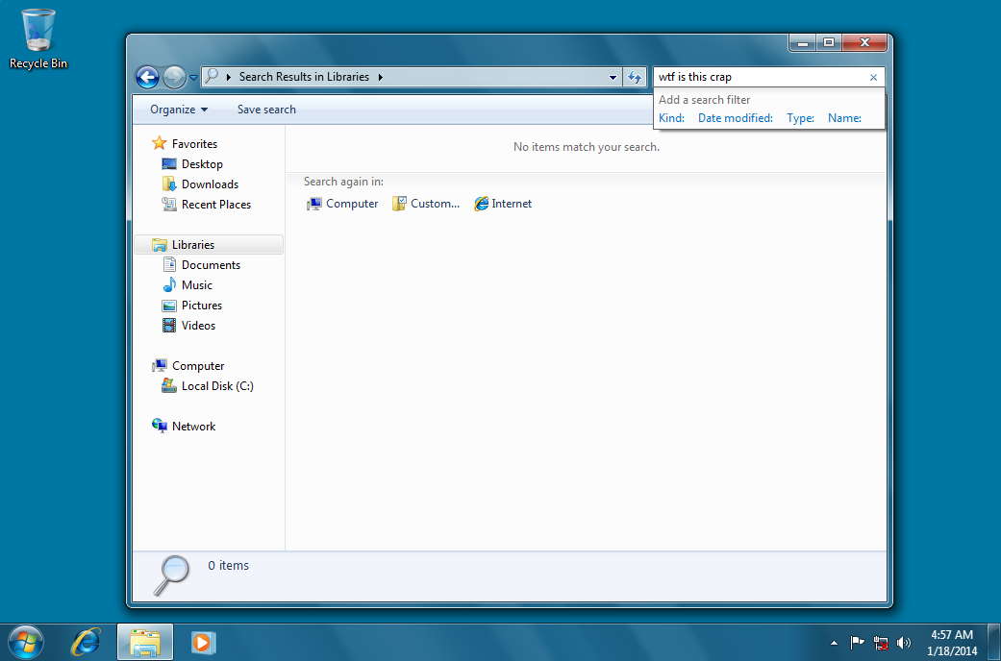
Task: Add the Name: search filter
Action: tap(844, 118)
